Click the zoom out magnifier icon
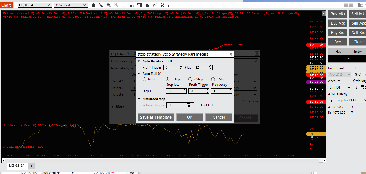Image resolution: width=366 pixels, height=174 pixels. click(116, 5)
